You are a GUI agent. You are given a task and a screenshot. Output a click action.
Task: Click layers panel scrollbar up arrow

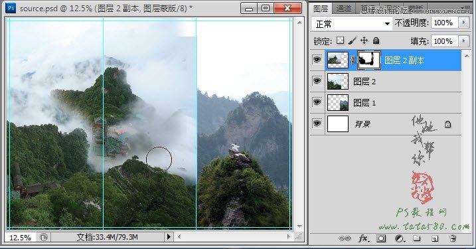click(466, 55)
